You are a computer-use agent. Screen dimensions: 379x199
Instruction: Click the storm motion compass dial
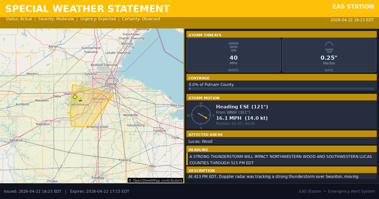click(x=201, y=115)
